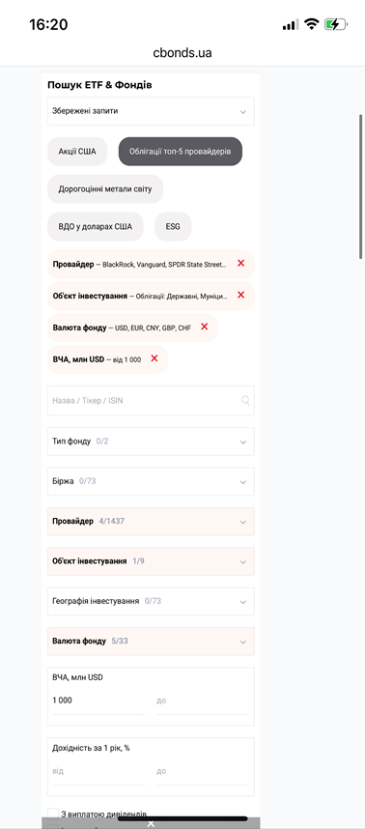The image size is (365, 829).
Task: Choose the ESG preset
Action: click(x=173, y=226)
